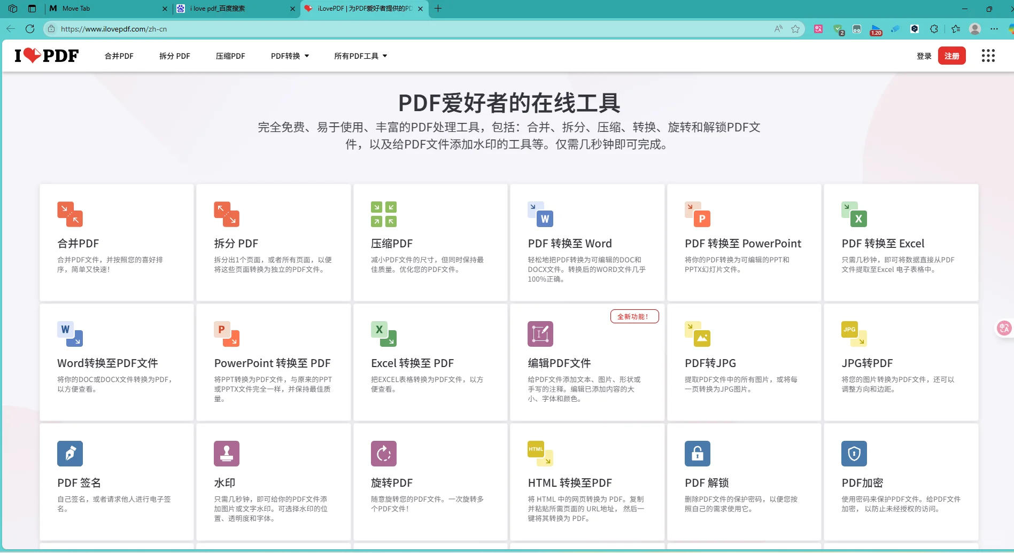Open the PDF to Word (PDF 转换至 Word) icon
1014x553 pixels.
tap(540, 214)
